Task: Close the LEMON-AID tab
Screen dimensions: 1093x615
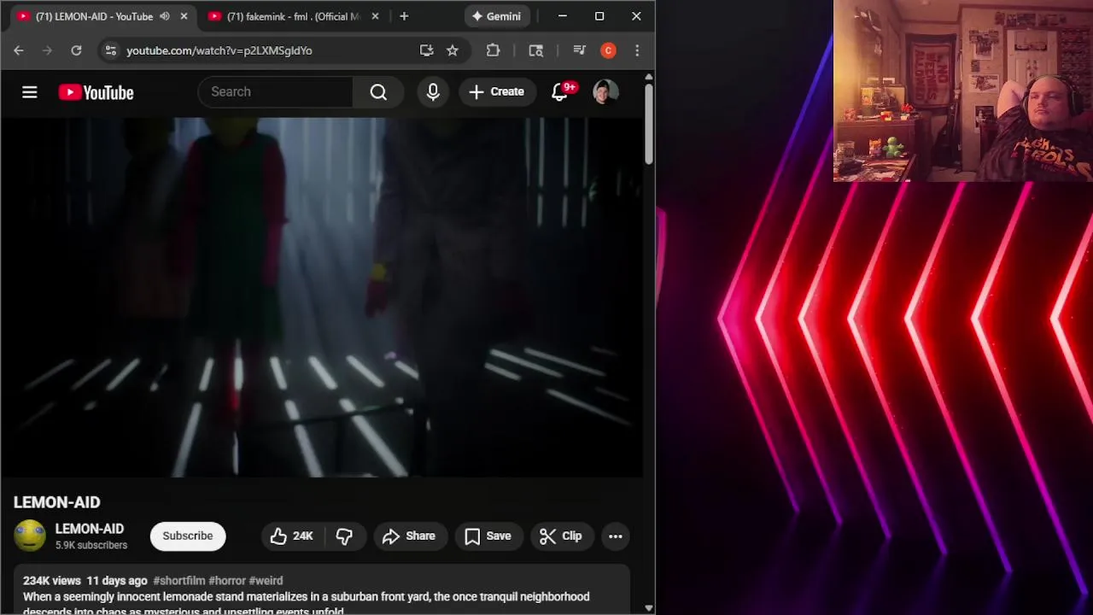Action: pyautogui.click(x=184, y=16)
